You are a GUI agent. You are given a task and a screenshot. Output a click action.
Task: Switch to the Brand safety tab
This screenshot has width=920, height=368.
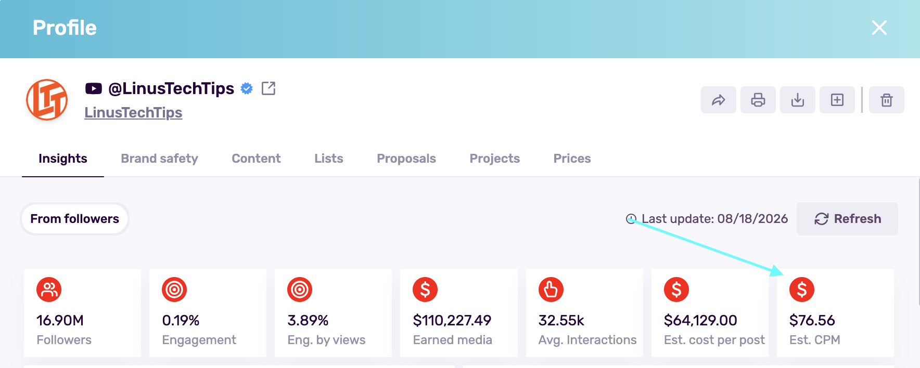point(159,159)
